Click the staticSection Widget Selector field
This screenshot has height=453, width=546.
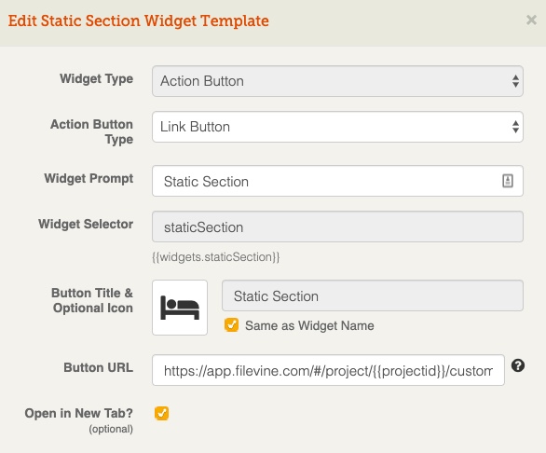337,226
